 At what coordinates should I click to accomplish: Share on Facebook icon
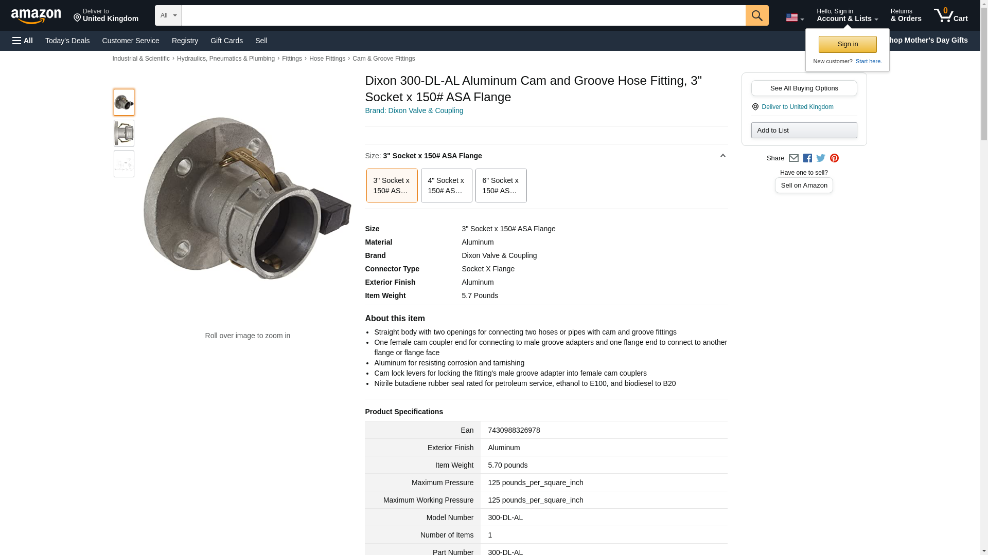point(807,158)
